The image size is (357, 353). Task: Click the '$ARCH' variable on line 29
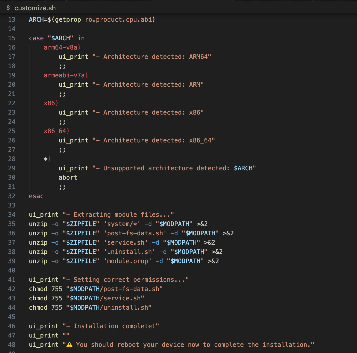click(x=243, y=168)
